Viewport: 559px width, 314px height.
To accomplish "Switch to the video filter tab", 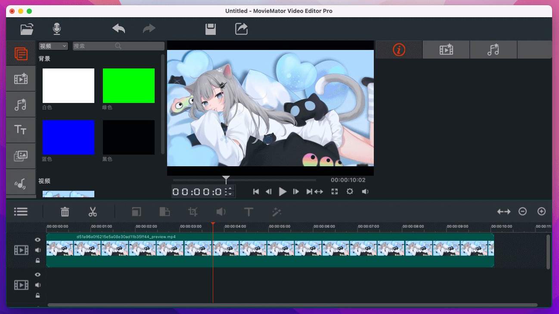I will 446,50.
